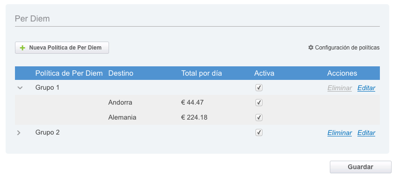
Task: Click the Total por día column header
Action: coord(202,73)
